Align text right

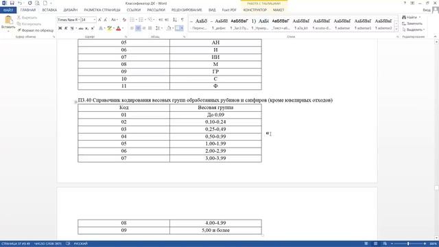coord(144,28)
